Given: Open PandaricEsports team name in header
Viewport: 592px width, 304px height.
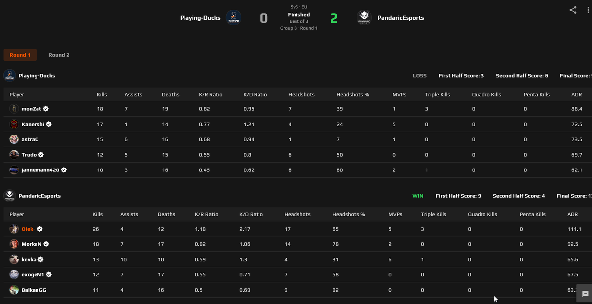Looking at the screenshot, I should click(x=401, y=18).
